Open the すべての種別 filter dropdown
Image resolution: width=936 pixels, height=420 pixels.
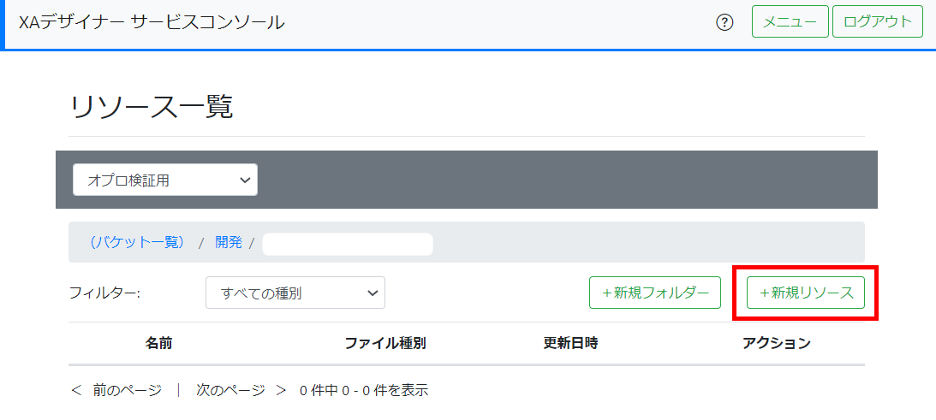coord(295,293)
